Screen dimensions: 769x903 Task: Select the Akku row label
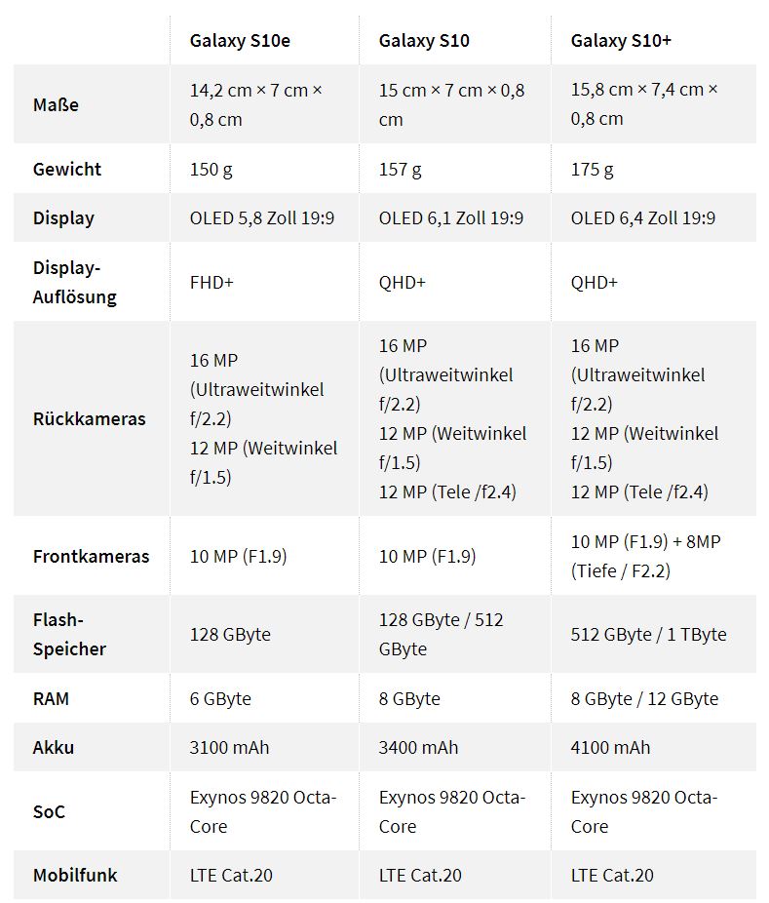54,747
